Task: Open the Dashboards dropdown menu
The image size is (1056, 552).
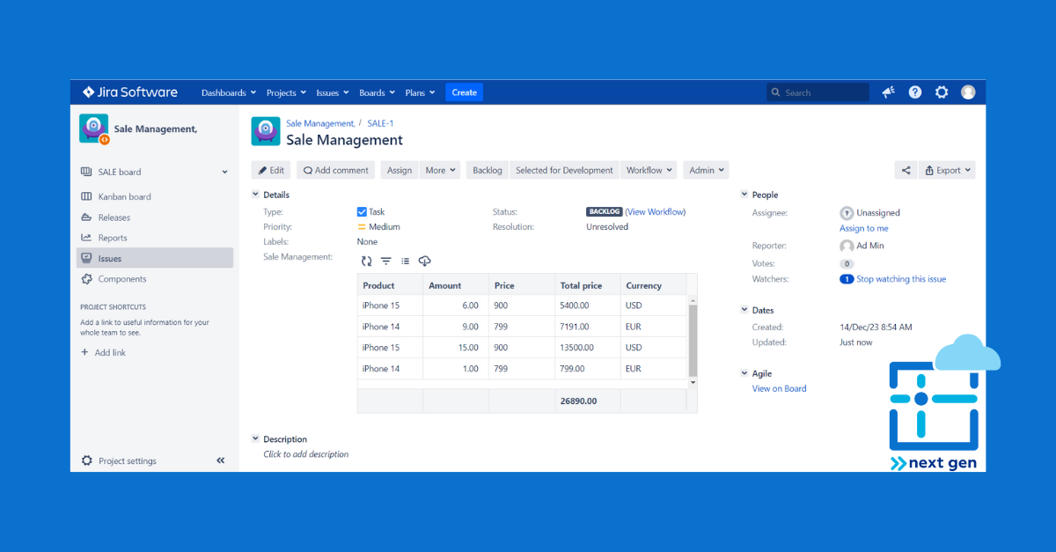Action: [x=229, y=92]
